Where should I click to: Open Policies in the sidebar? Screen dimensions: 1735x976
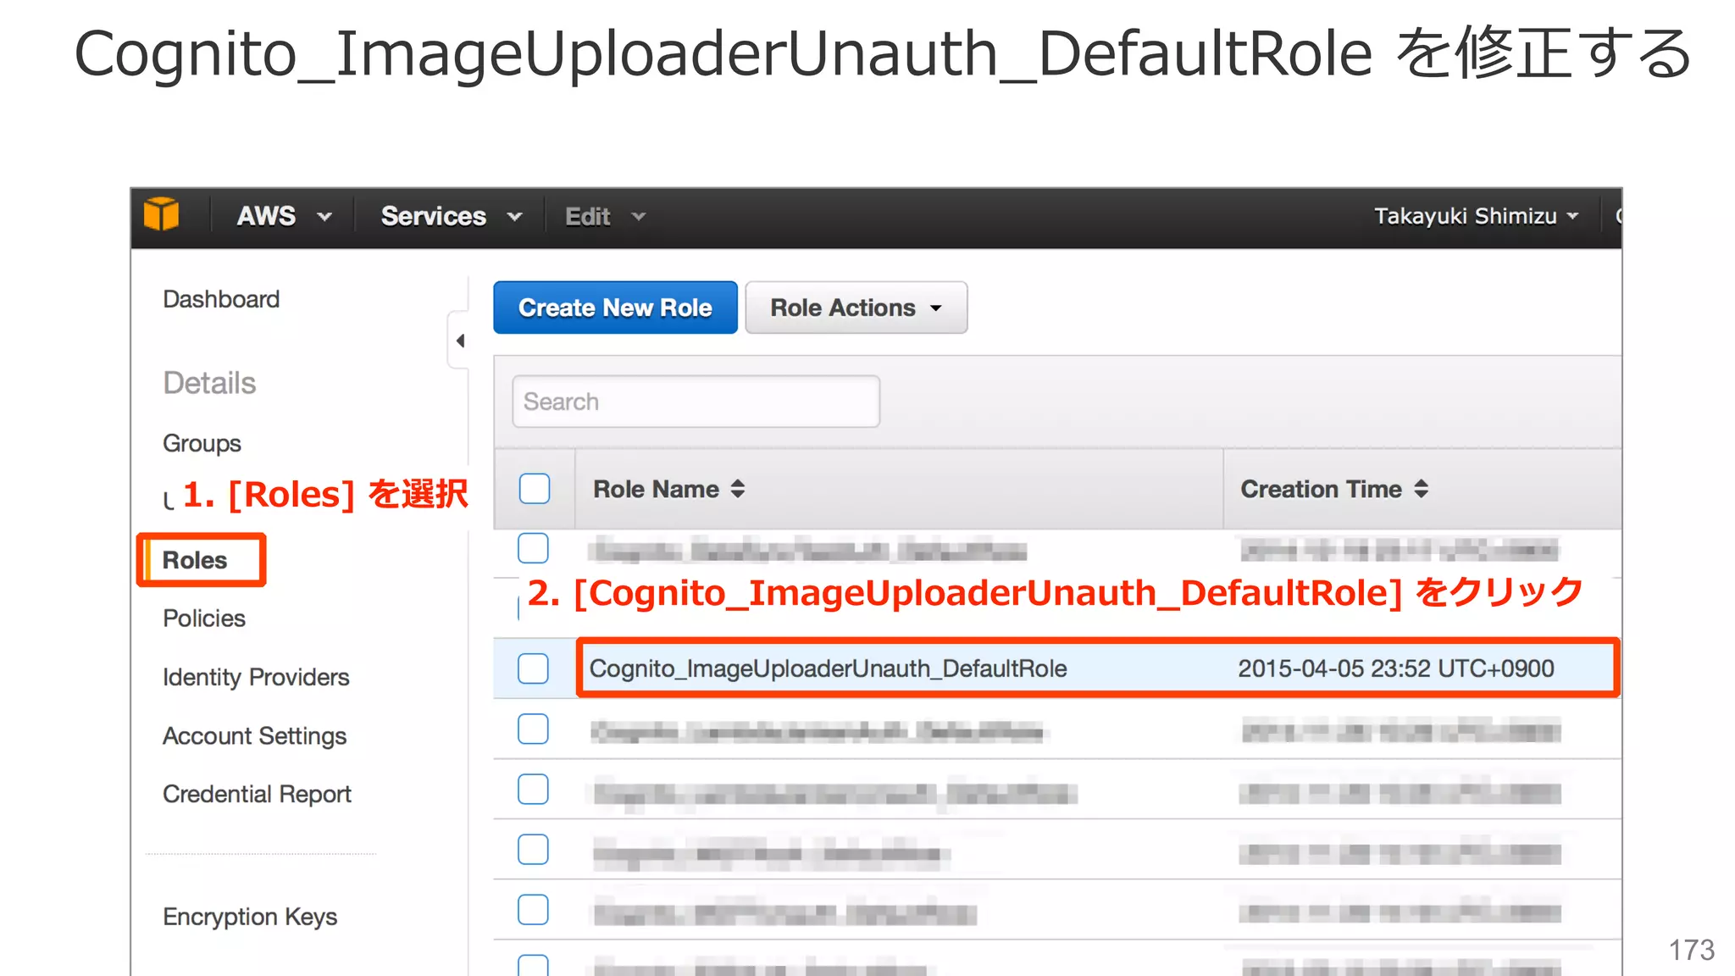[x=204, y=618]
